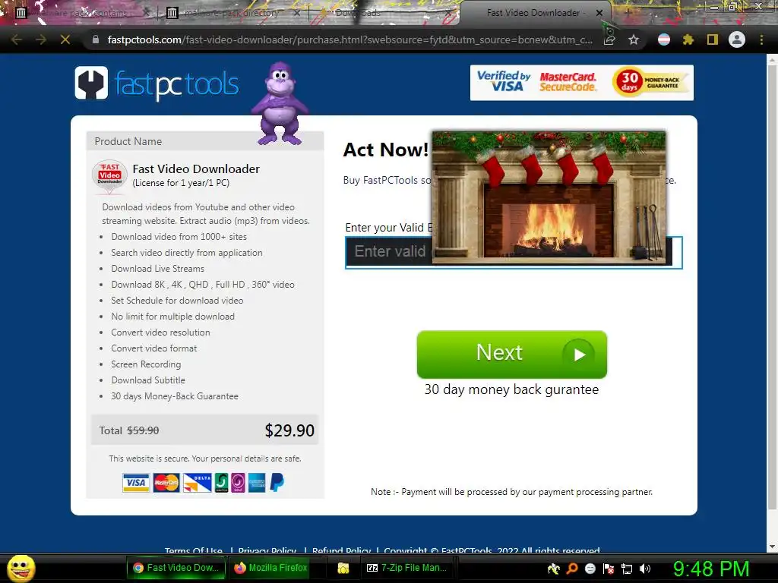Viewport: 778px width, 583px height.
Task: Click the Visa card payment icon
Action: pyautogui.click(x=135, y=482)
